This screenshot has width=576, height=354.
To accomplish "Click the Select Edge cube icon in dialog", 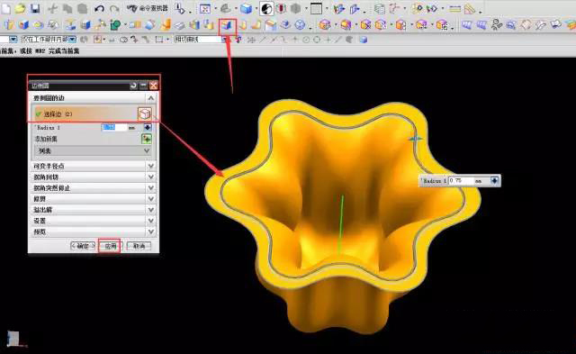I will (144, 114).
